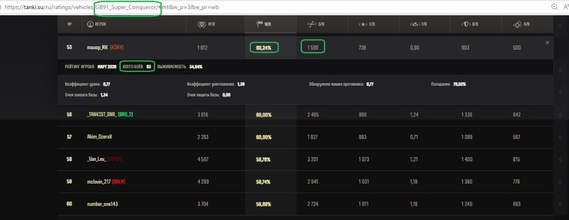Viewport: 569px width, 220px height.
Task: Click MTR value 3 616 of _TANKIST_DNR_
Action: point(202,114)
